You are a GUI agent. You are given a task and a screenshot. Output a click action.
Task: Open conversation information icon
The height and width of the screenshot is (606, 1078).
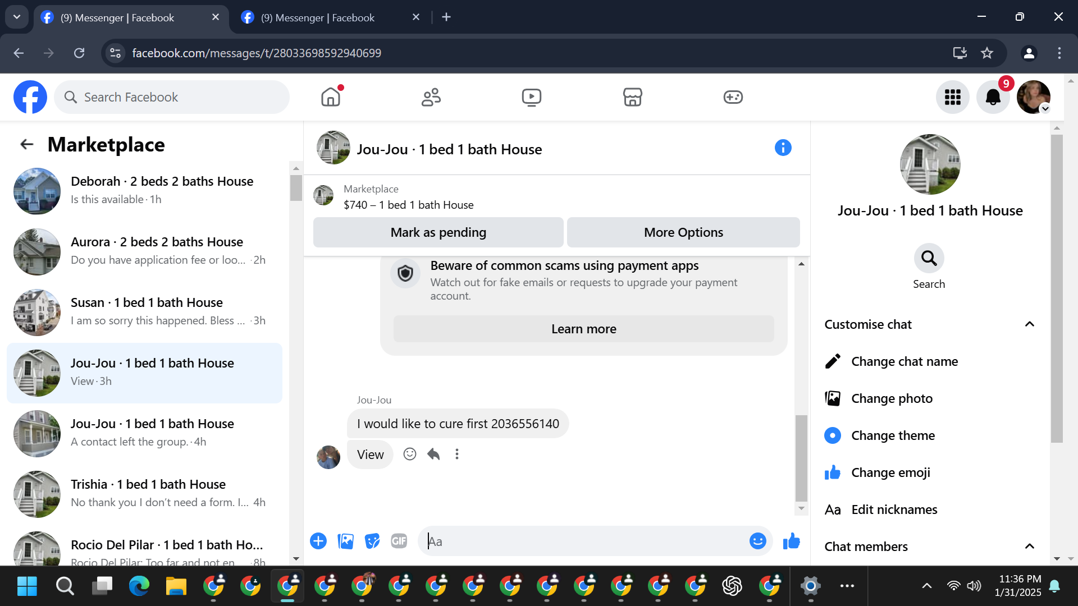[783, 148]
